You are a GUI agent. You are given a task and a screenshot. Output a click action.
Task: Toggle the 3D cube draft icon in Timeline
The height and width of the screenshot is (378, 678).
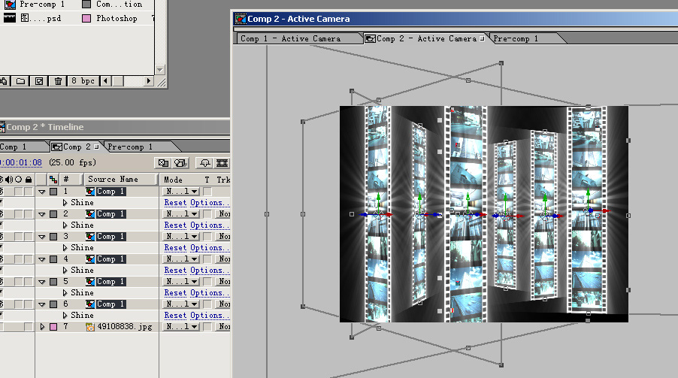click(180, 162)
